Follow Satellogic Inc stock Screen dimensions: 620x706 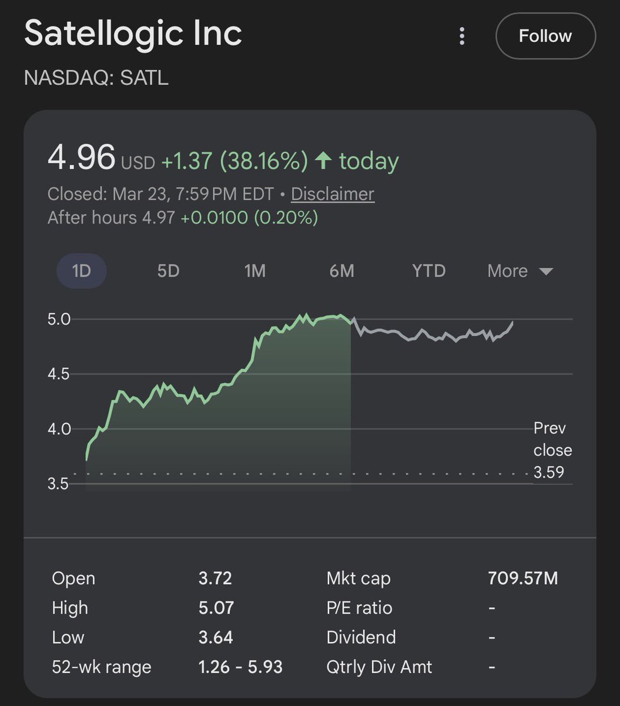coord(545,36)
